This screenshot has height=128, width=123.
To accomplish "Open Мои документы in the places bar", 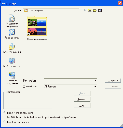I will (12, 48).
